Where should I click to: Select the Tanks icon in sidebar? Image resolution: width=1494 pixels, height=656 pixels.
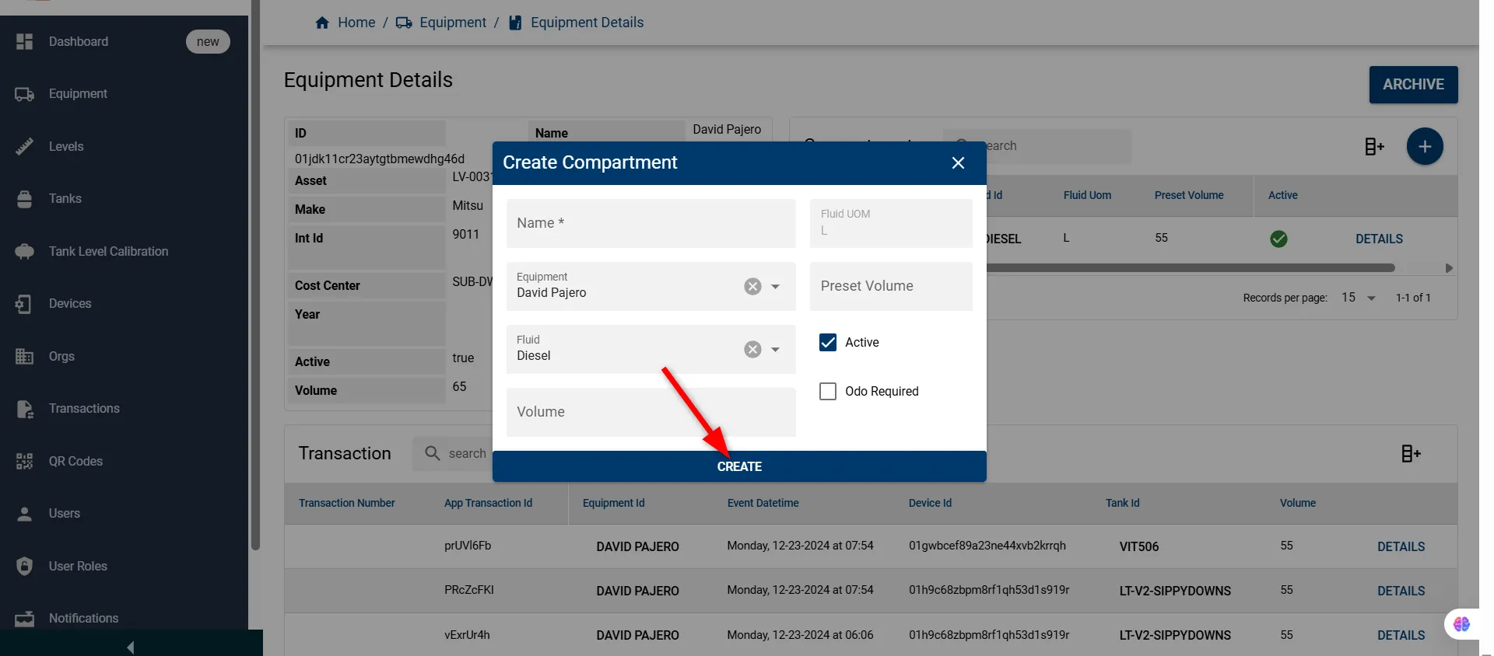(x=25, y=199)
